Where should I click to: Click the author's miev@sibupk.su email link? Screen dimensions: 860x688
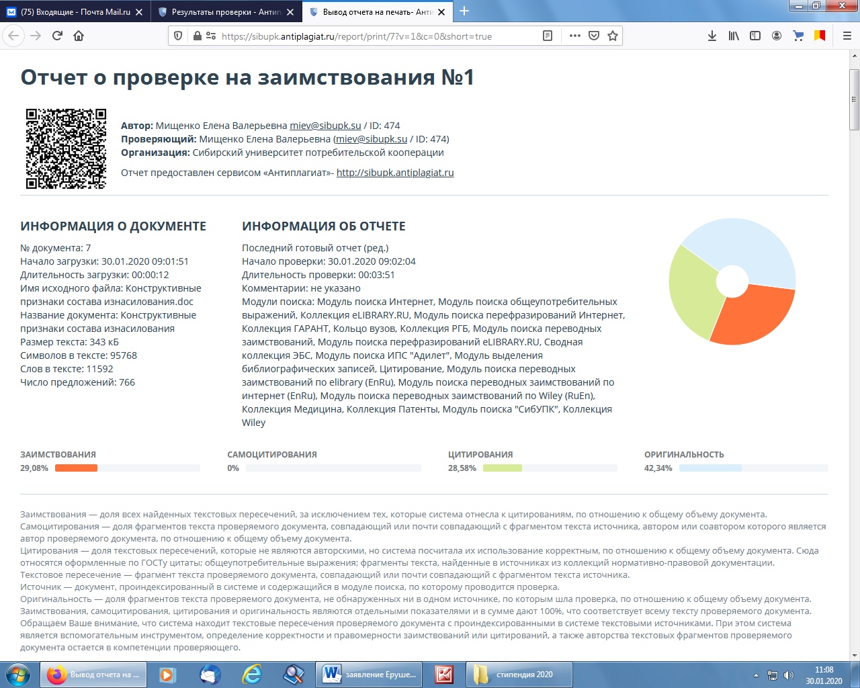pos(325,126)
